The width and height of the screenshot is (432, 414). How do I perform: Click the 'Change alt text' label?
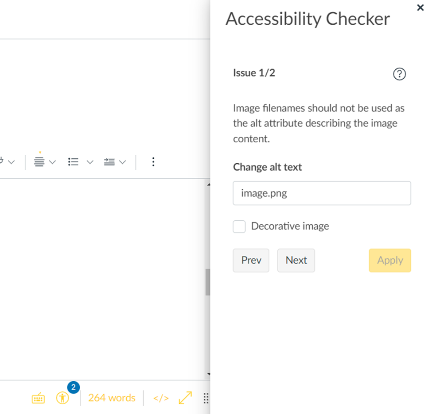(268, 167)
